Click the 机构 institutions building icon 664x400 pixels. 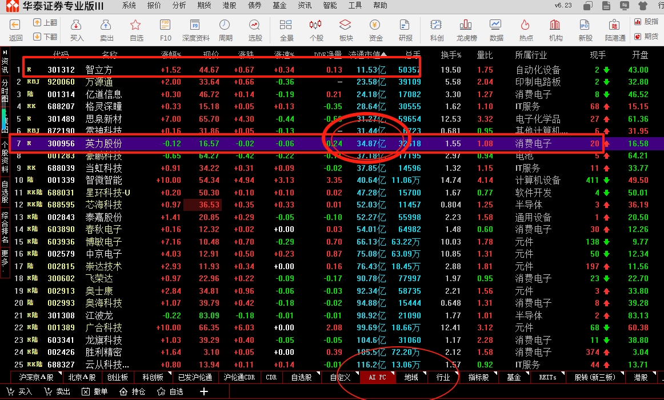[555, 25]
